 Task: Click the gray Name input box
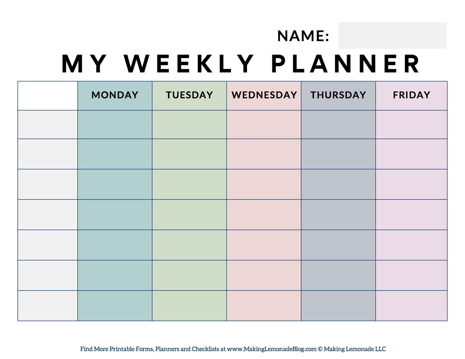tap(392, 36)
